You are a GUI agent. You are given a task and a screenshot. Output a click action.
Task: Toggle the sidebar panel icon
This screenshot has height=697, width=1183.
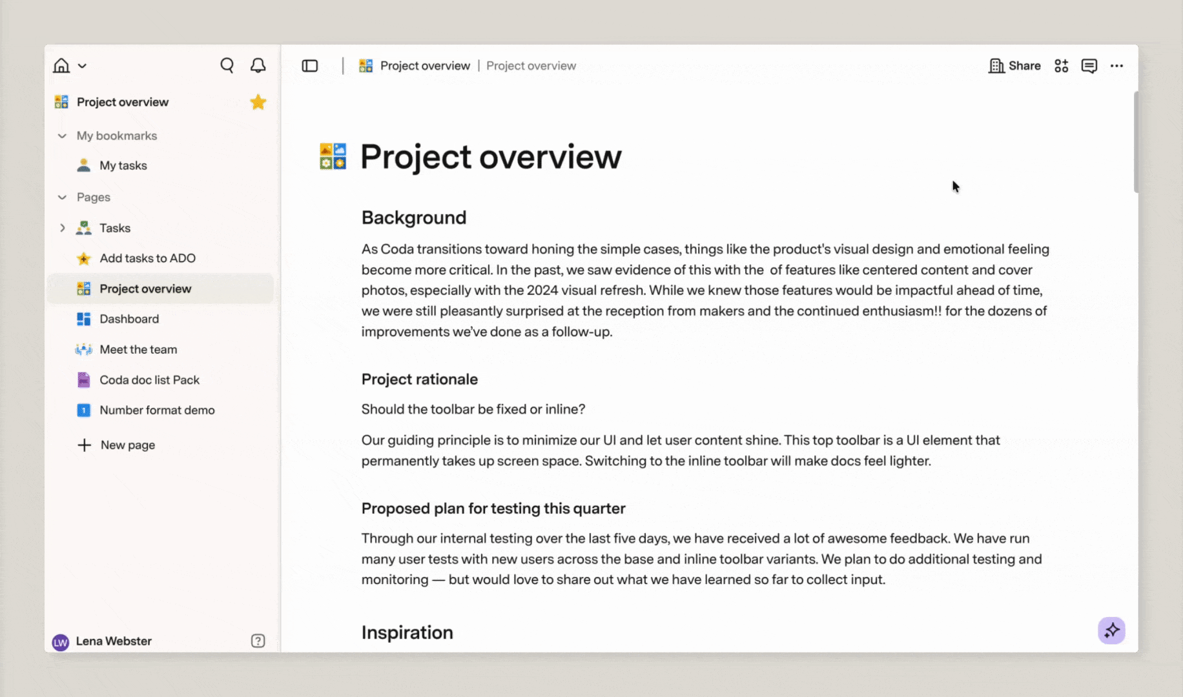310,66
